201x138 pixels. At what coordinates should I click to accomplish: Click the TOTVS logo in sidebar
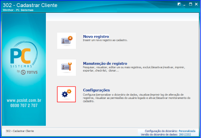pos(29,72)
